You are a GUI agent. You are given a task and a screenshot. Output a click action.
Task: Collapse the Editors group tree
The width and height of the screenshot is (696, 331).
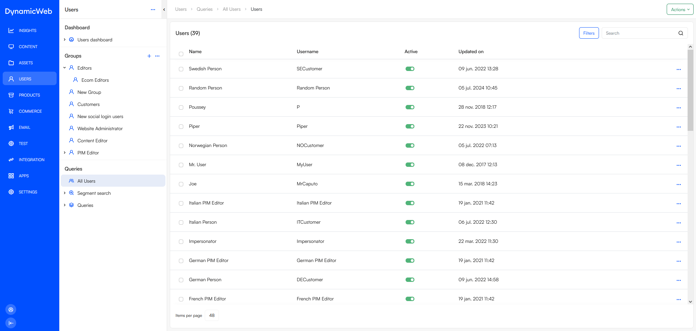65,68
